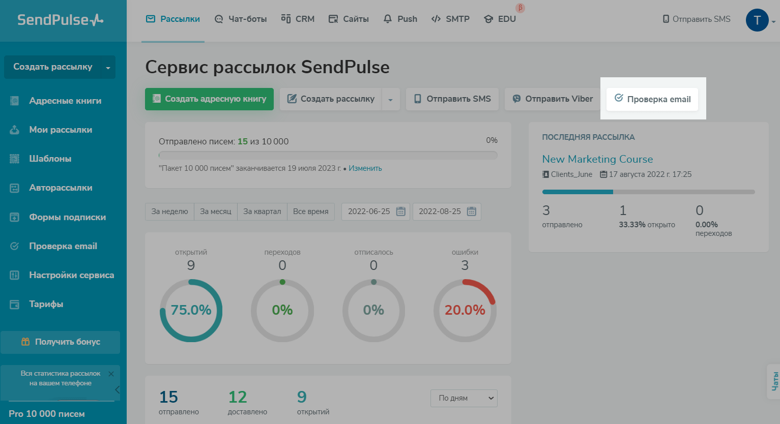Click the main Создать рассылку button
Viewport: 780px width, 424px height.
[331, 99]
